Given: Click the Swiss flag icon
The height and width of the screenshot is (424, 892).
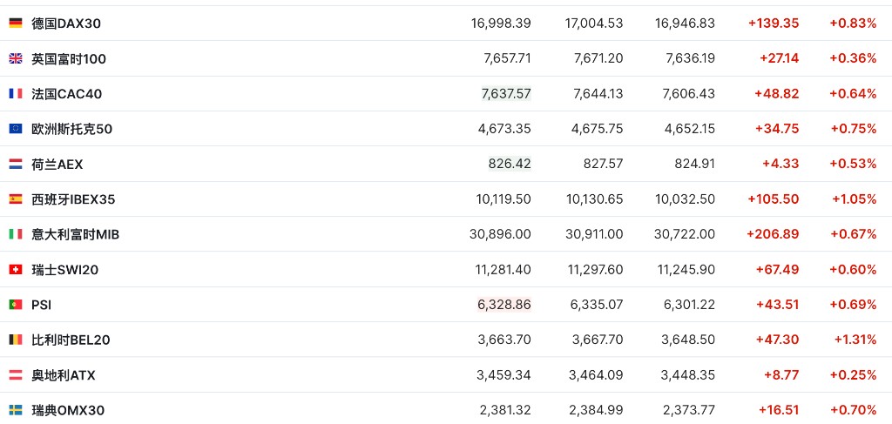Looking at the screenshot, I should 16,270.
